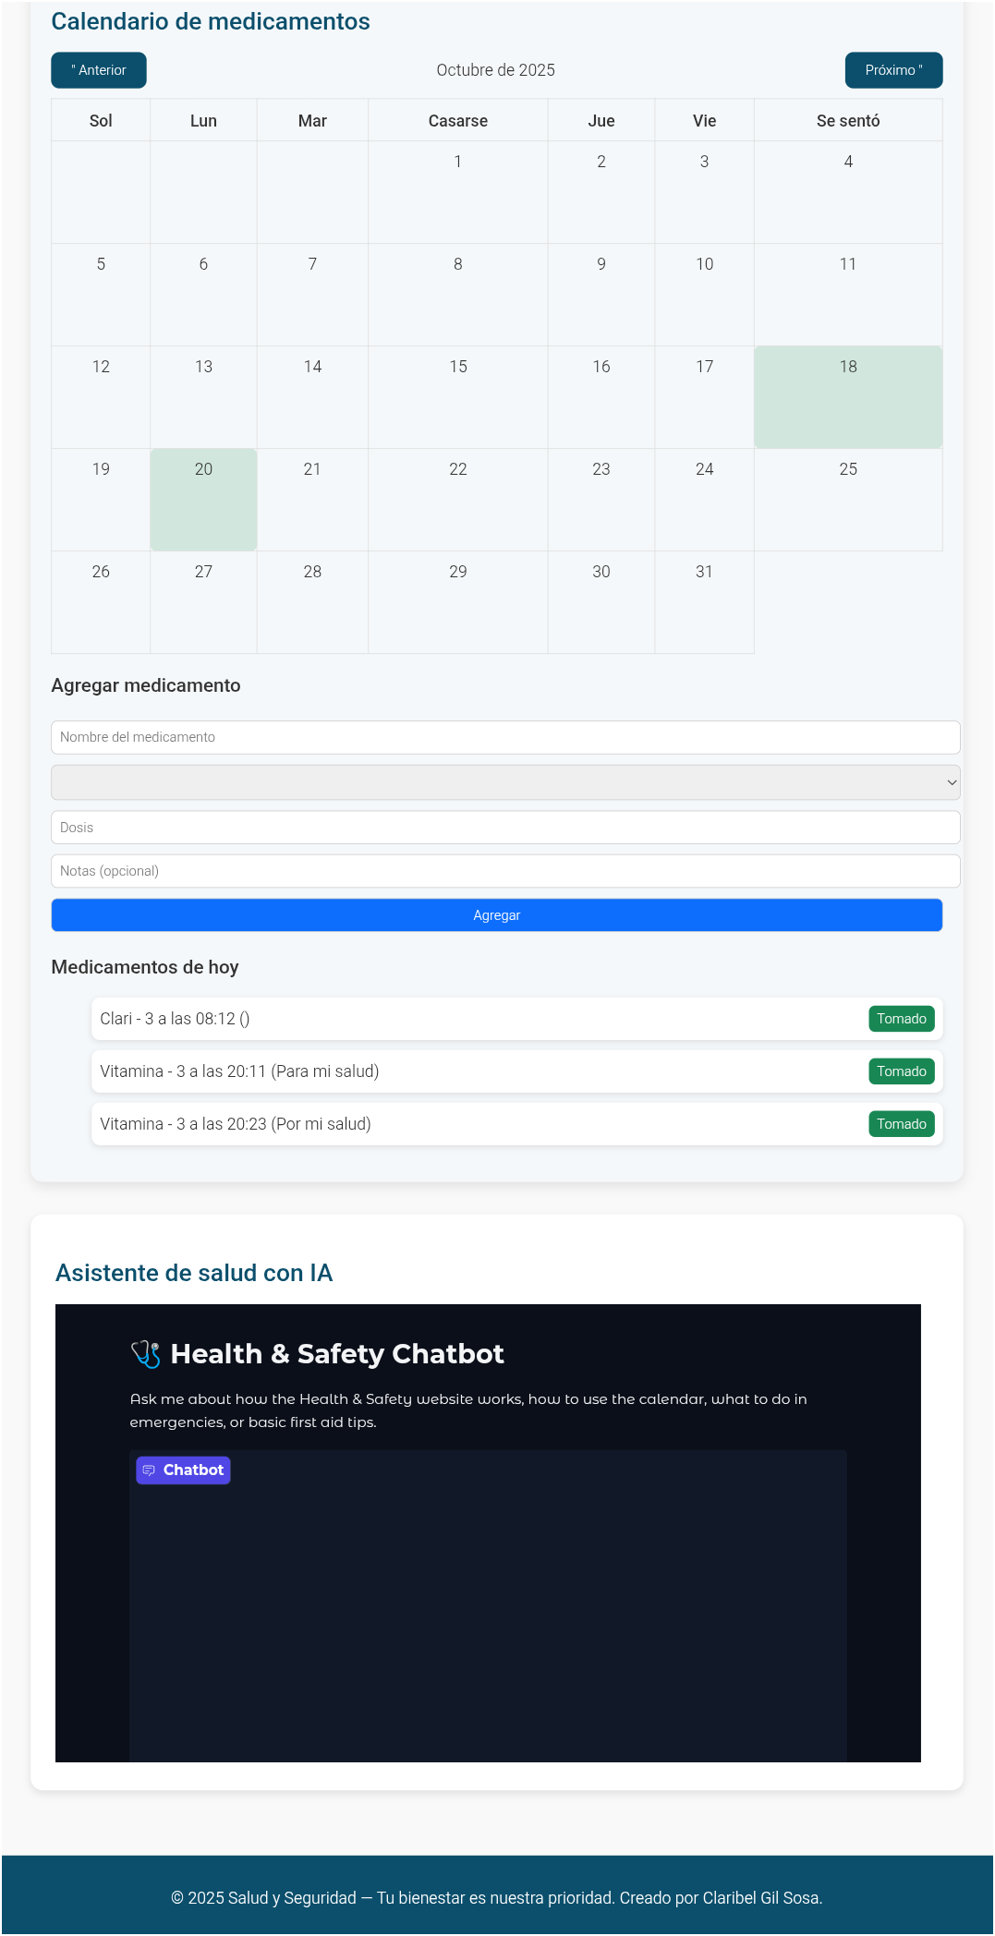995x1936 pixels.
Task: Click the Se sentó weekday column header
Action: coord(848,121)
